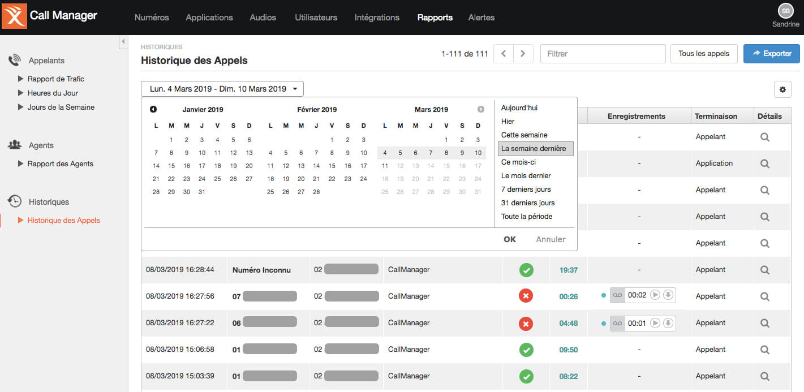Screen dimensions: 804x392
Task: Pick 14 in Février 2019 calendar
Action: pos(317,166)
